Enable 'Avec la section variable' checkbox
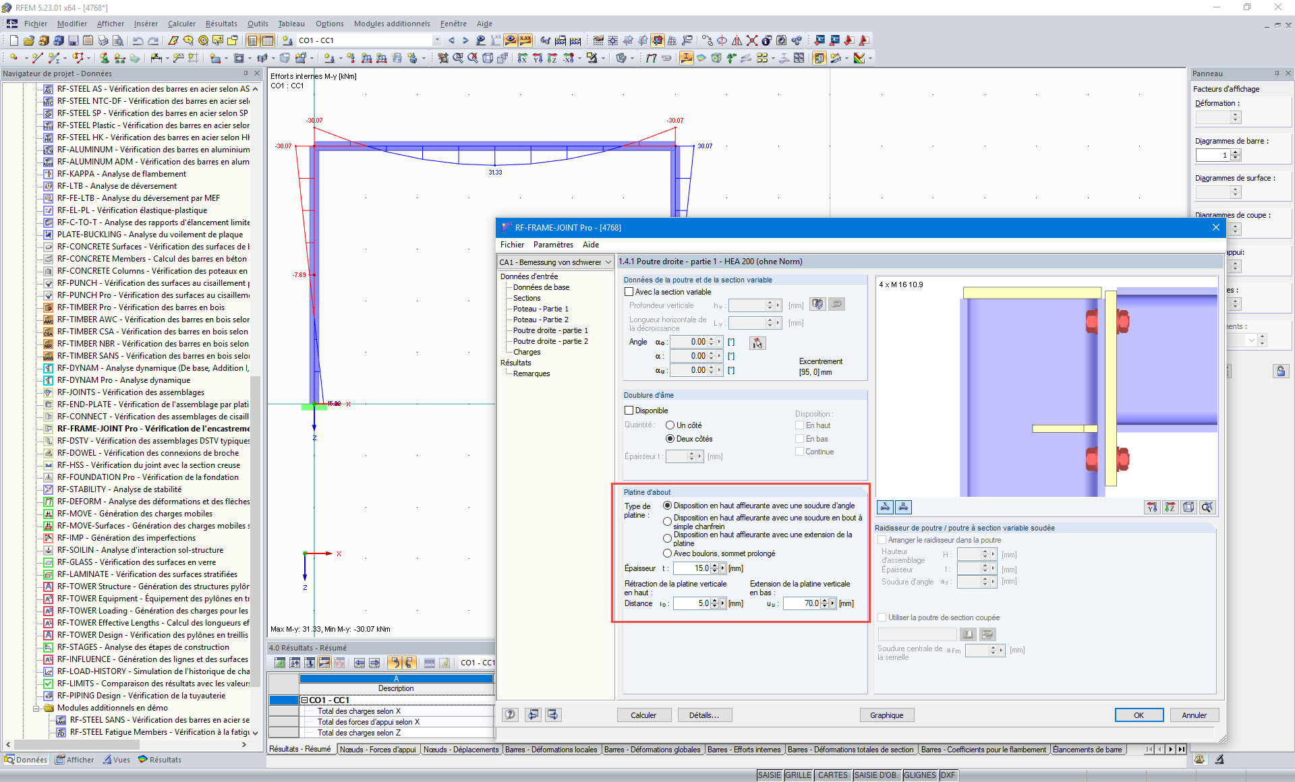 click(629, 292)
